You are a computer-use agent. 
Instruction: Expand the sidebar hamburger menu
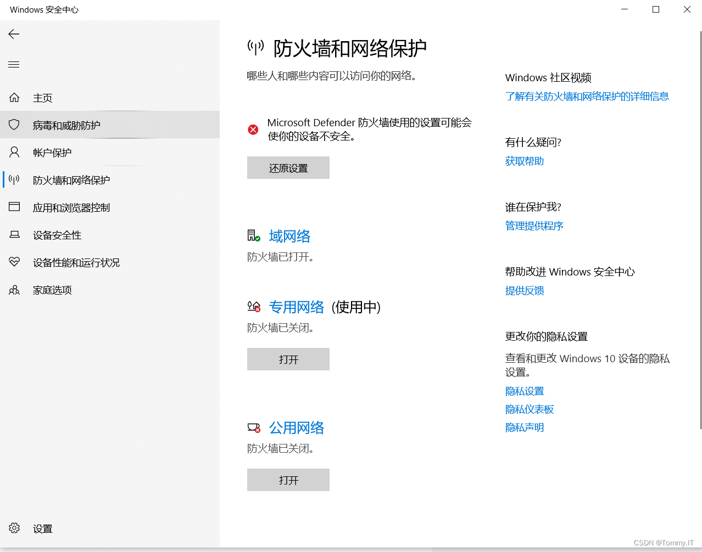click(x=13, y=64)
